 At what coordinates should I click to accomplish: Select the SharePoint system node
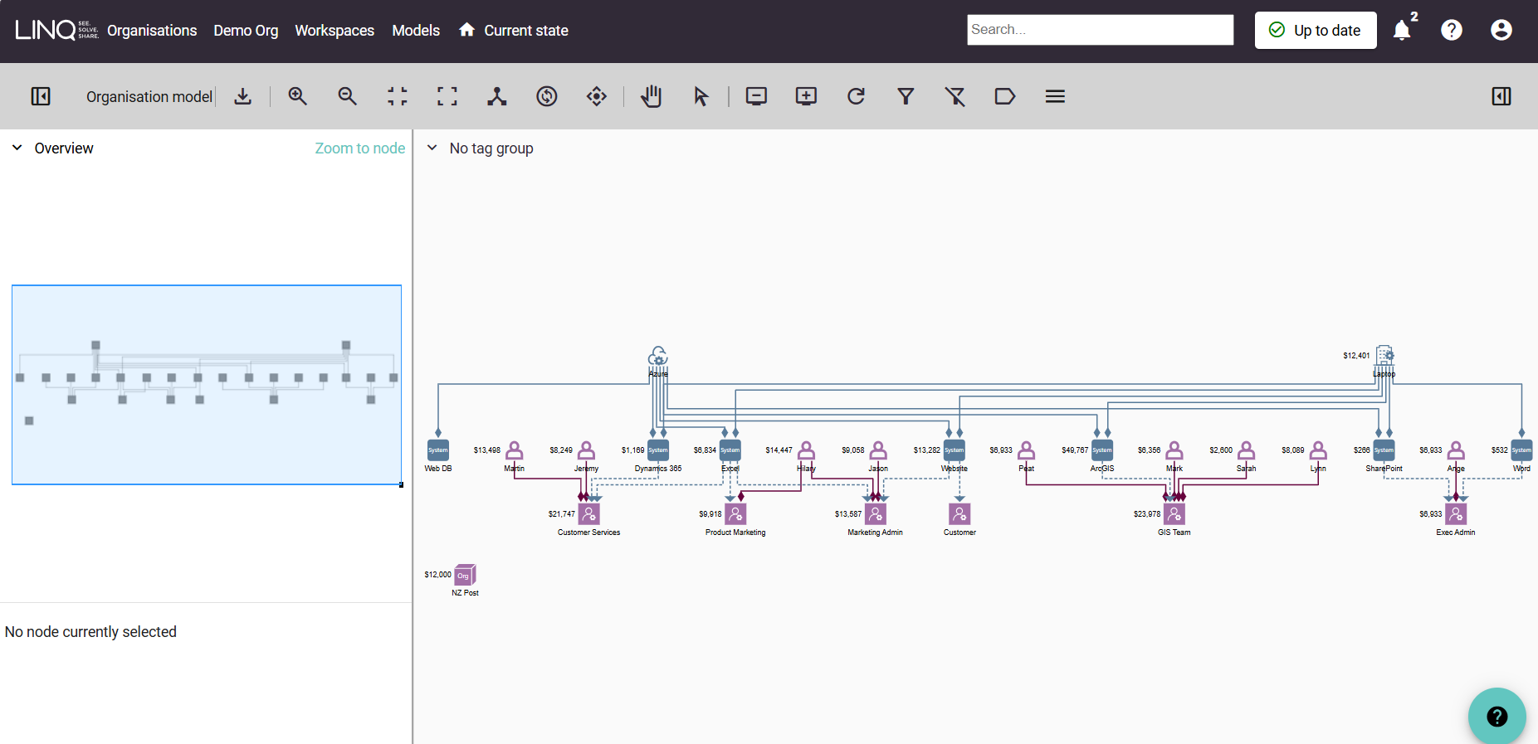click(x=1384, y=450)
